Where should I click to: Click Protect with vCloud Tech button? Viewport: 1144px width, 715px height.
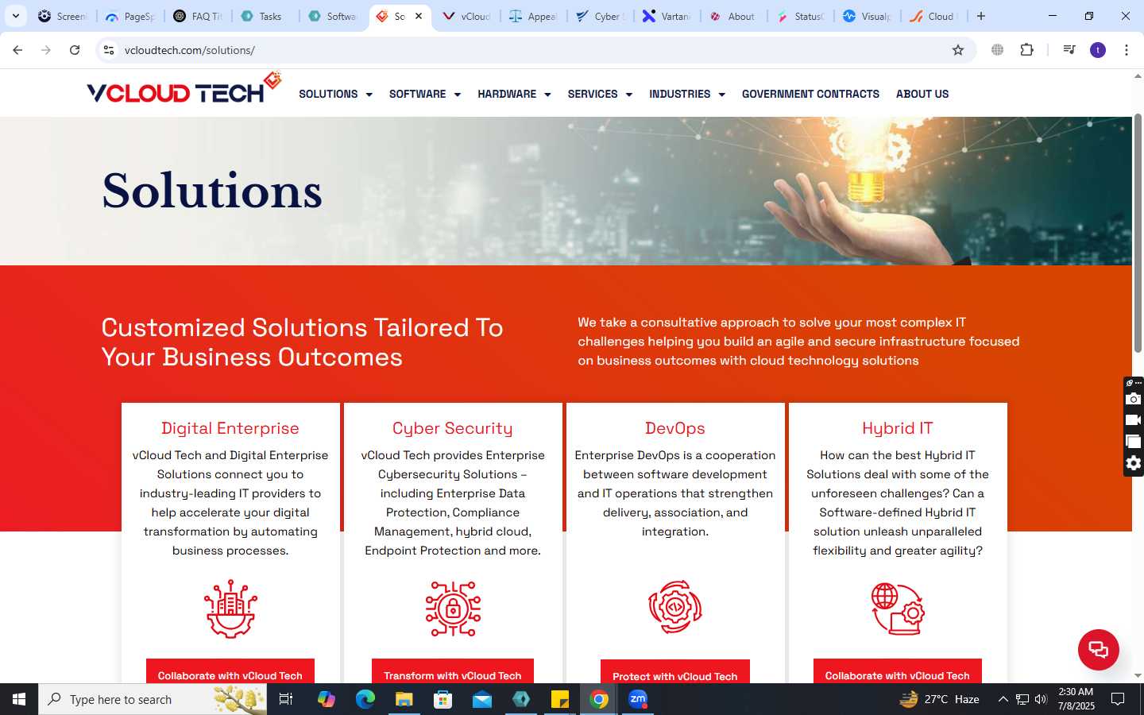675,673
